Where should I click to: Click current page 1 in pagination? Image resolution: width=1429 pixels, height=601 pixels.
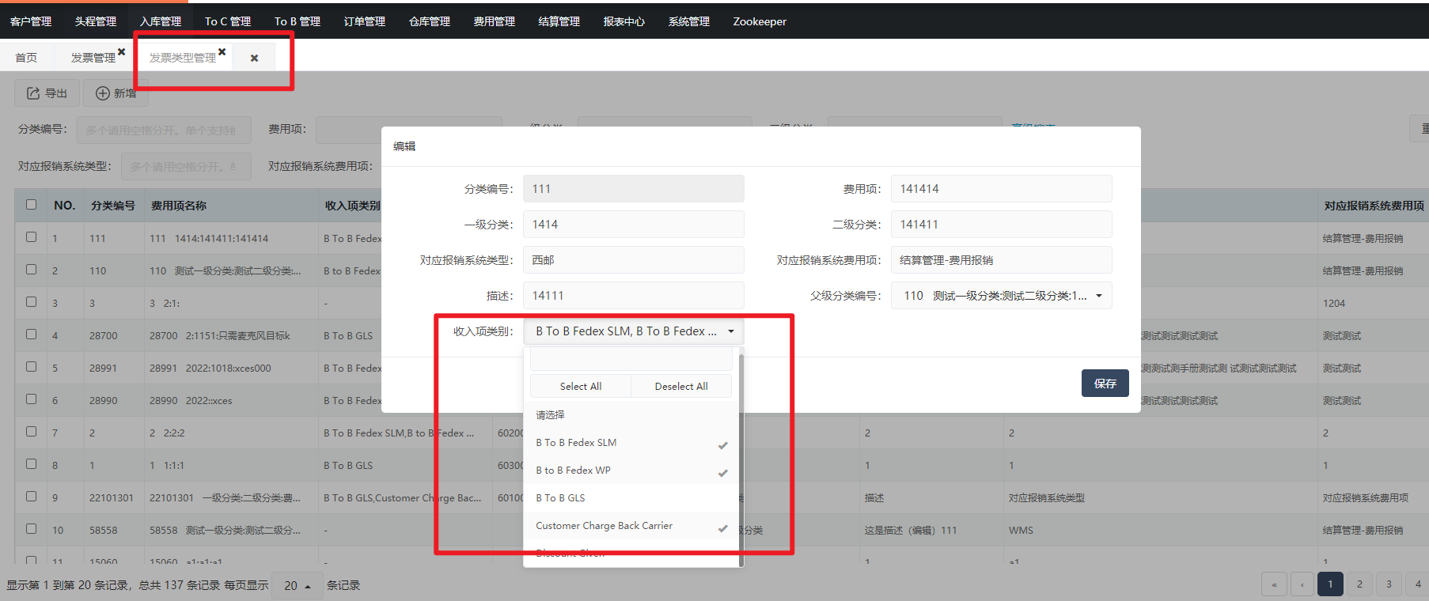click(x=1330, y=584)
